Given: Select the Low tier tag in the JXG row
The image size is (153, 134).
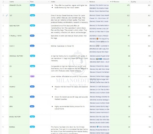Looking at the screenshot, I should (32, 76).
